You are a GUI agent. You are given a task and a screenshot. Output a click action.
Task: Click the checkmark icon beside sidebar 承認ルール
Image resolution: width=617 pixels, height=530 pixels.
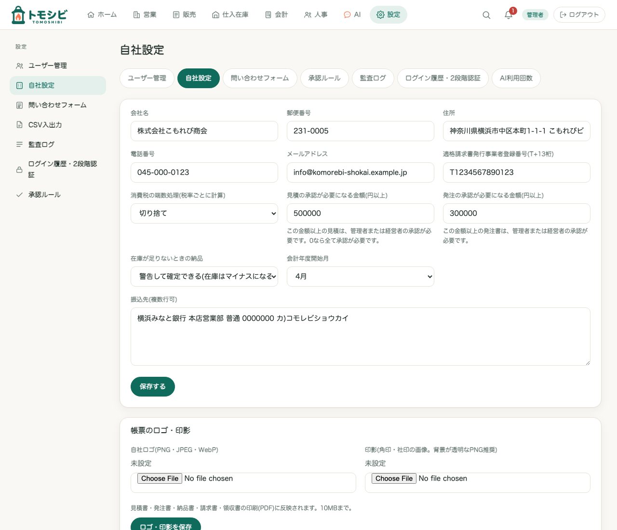19,195
